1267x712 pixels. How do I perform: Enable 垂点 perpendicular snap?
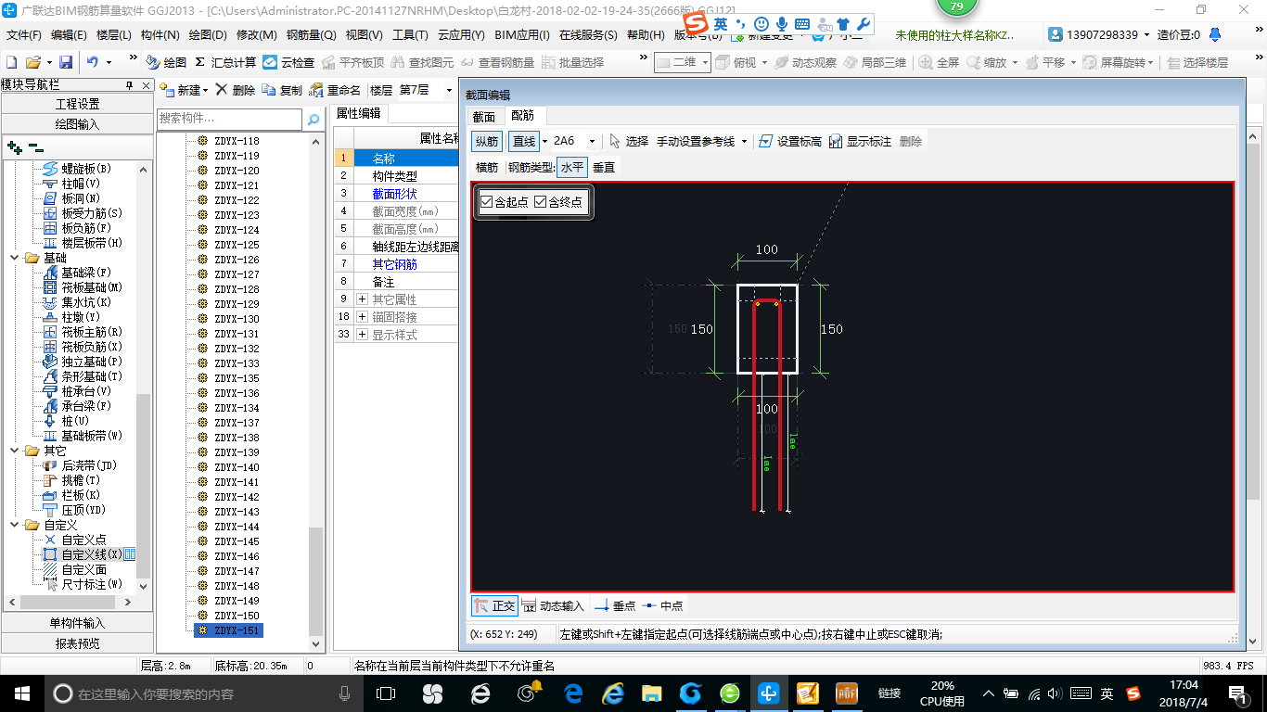point(615,605)
